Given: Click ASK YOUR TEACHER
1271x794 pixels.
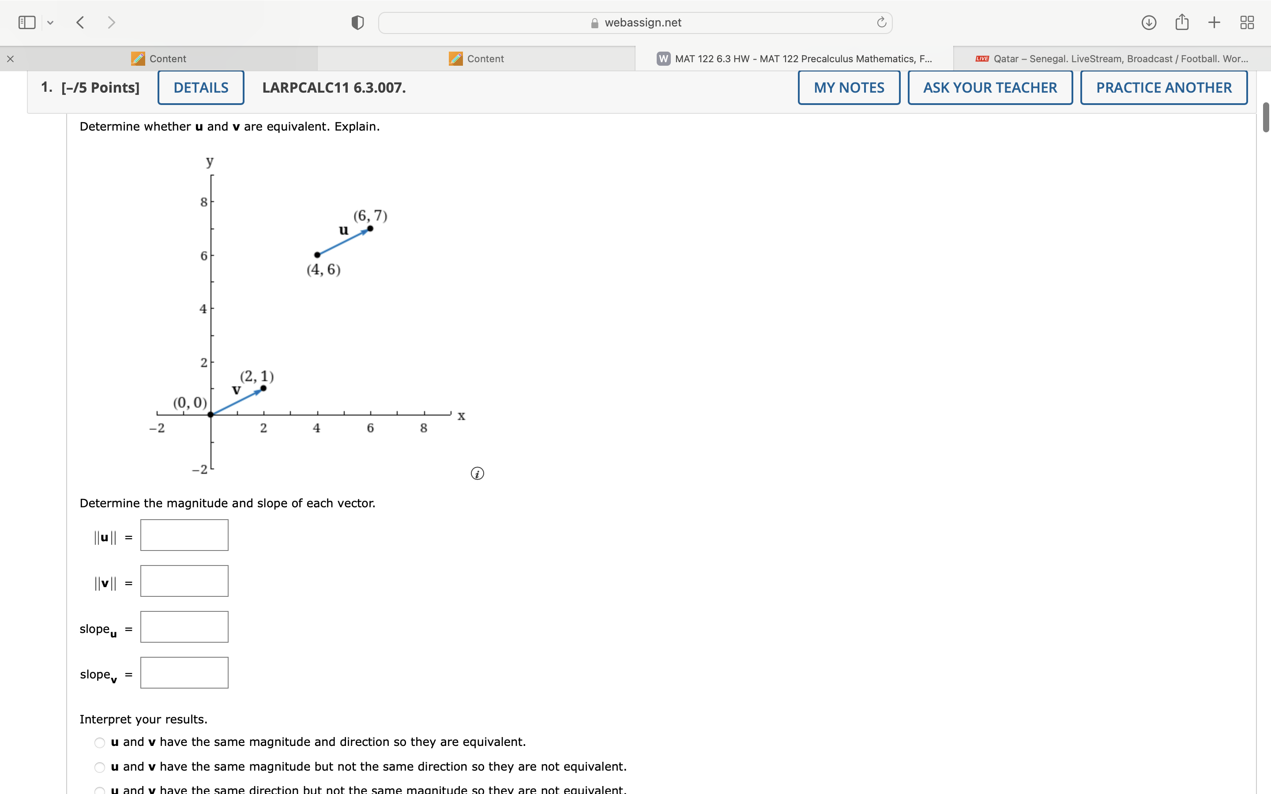Looking at the screenshot, I should click(989, 87).
